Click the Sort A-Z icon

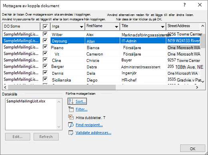click(x=71, y=101)
